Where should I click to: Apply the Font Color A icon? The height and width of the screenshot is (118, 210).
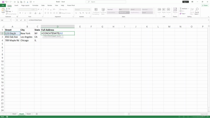(40, 13)
